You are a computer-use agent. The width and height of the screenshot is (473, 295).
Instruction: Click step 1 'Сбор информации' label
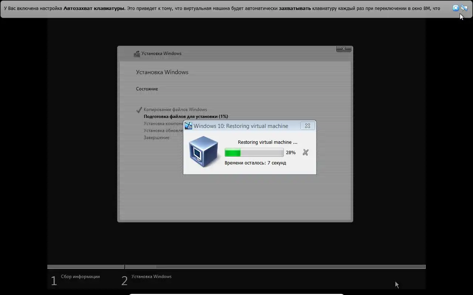tap(80, 277)
